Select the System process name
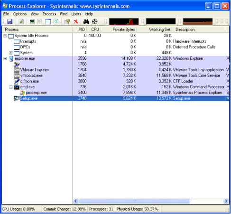Screen dimensions: 231x214 pos(27,53)
